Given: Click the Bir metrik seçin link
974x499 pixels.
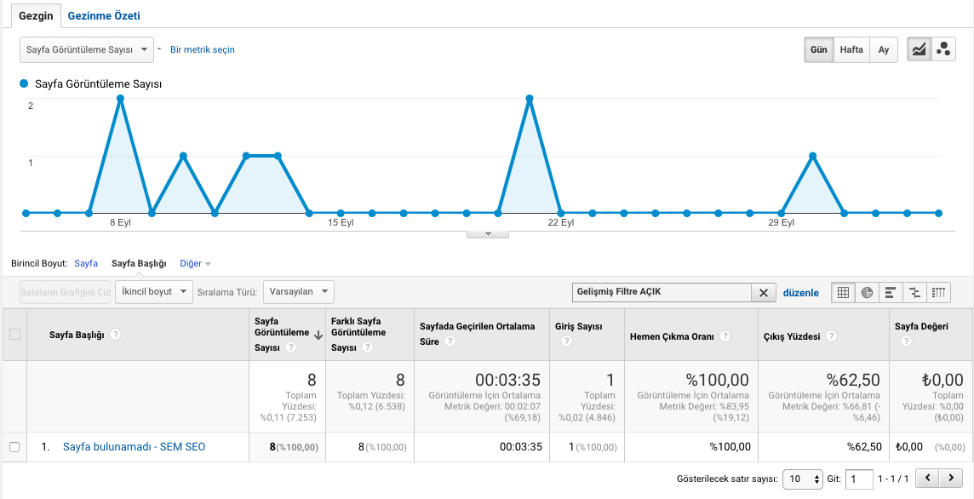Looking at the screenshot, I should pyautogui.click(x=203, y=49).
